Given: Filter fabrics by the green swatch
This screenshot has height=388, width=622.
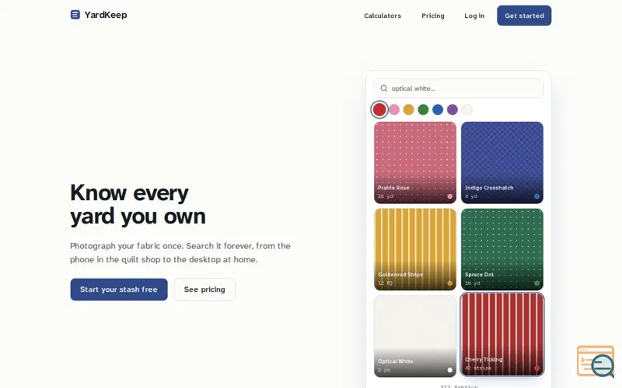Looking at the screenshot, I should [423, 109].
